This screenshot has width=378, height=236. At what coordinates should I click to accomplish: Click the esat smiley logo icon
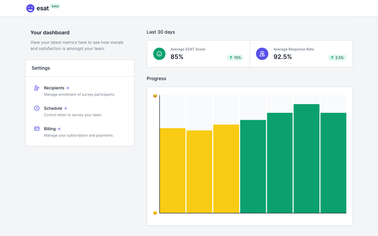(x=30, y=8)
